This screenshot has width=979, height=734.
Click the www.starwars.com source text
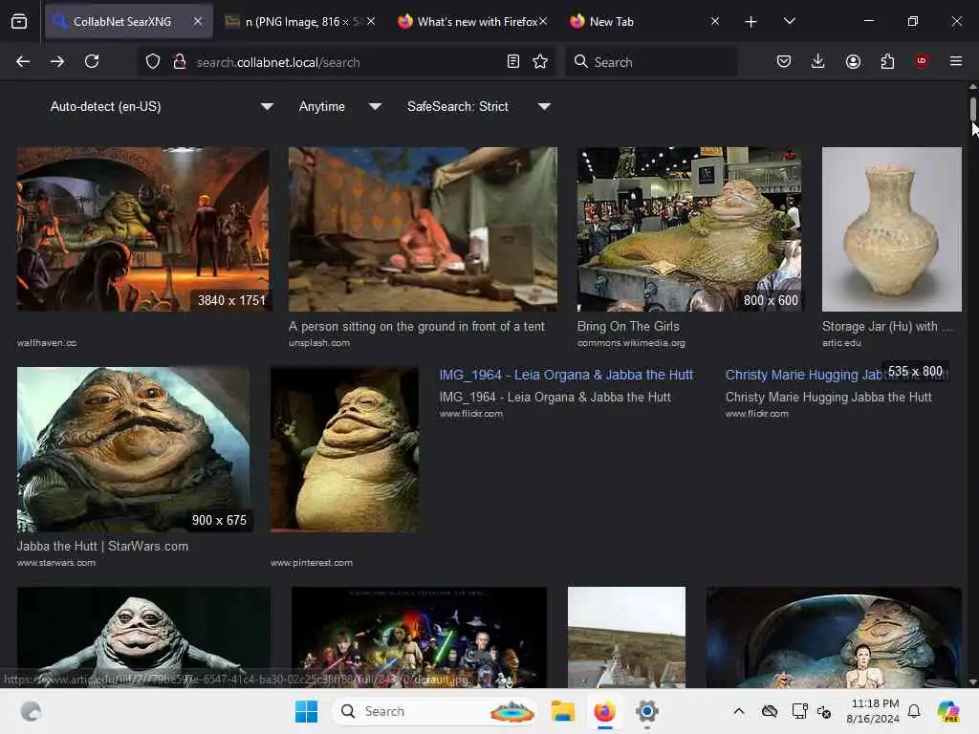click(56, 562)
